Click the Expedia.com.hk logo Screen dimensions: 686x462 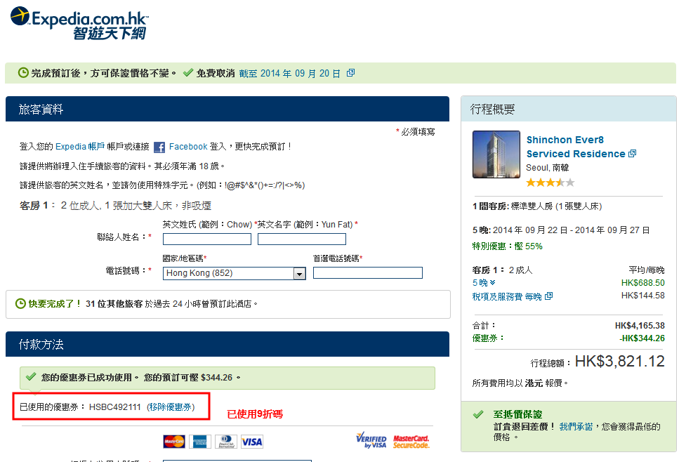pos(79,22)
